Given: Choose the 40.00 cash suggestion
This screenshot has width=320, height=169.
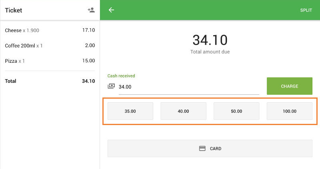Looking at the screenshot, I should pyautogui.click(x=183, y=111).
